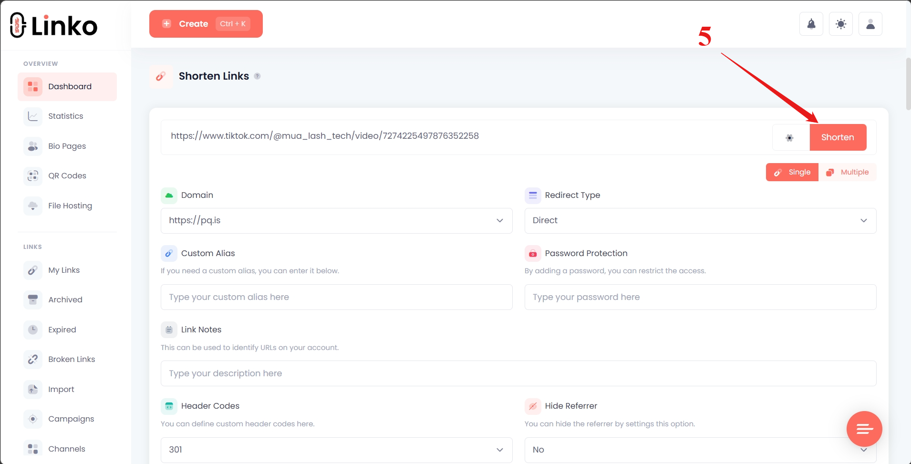Expand the Domain dropdown

[x=336, y=221]
